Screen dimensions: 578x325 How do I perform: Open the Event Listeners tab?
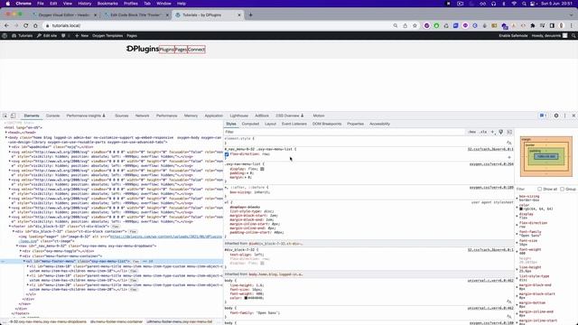coord(294,124)
